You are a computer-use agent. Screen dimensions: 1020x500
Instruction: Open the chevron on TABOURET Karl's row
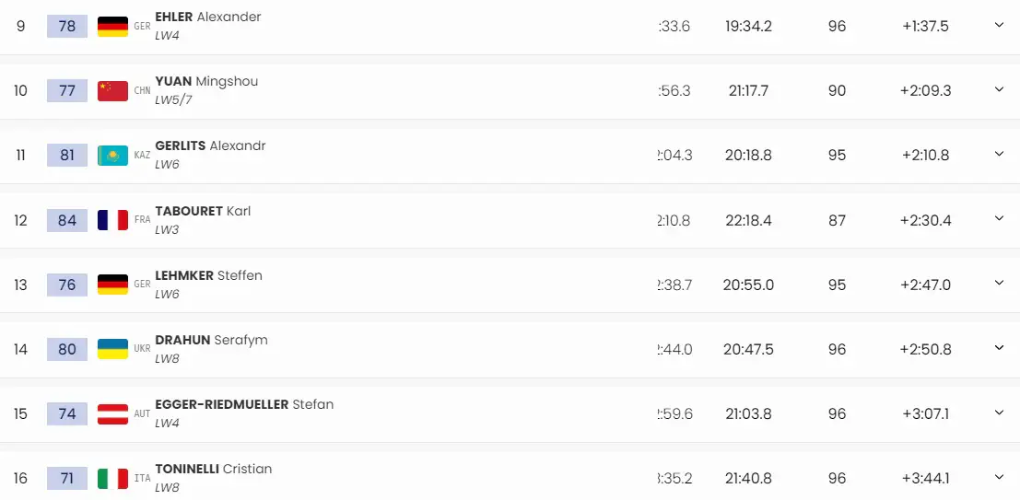[999, 218]
